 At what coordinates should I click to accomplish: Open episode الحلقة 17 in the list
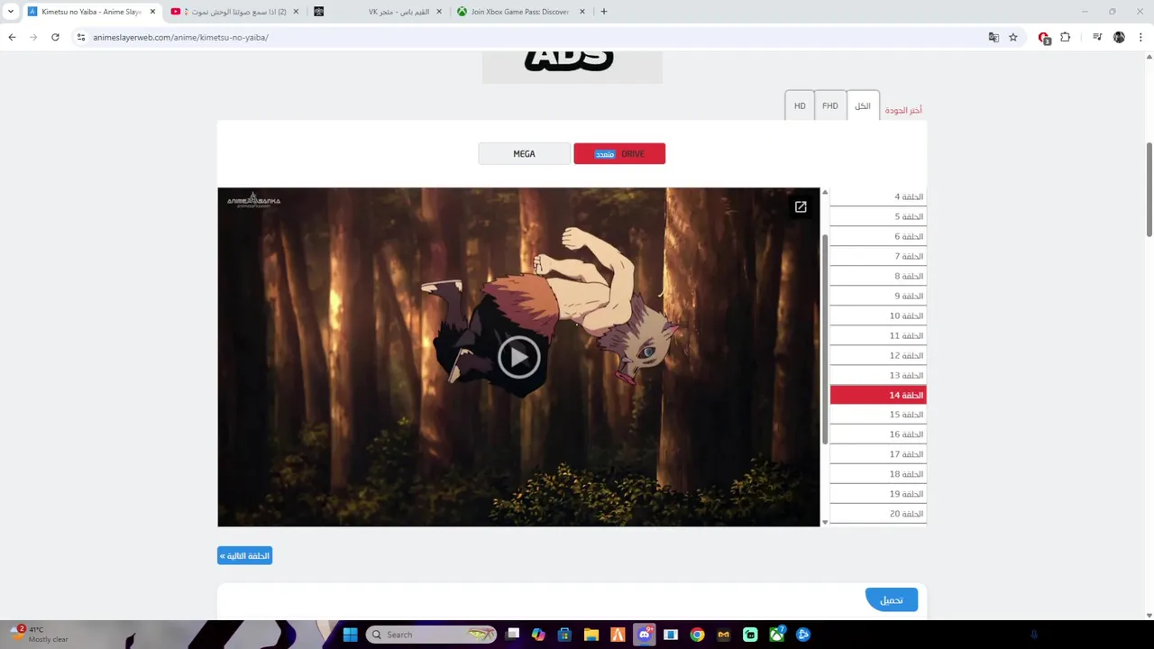(x=878, y=454)
